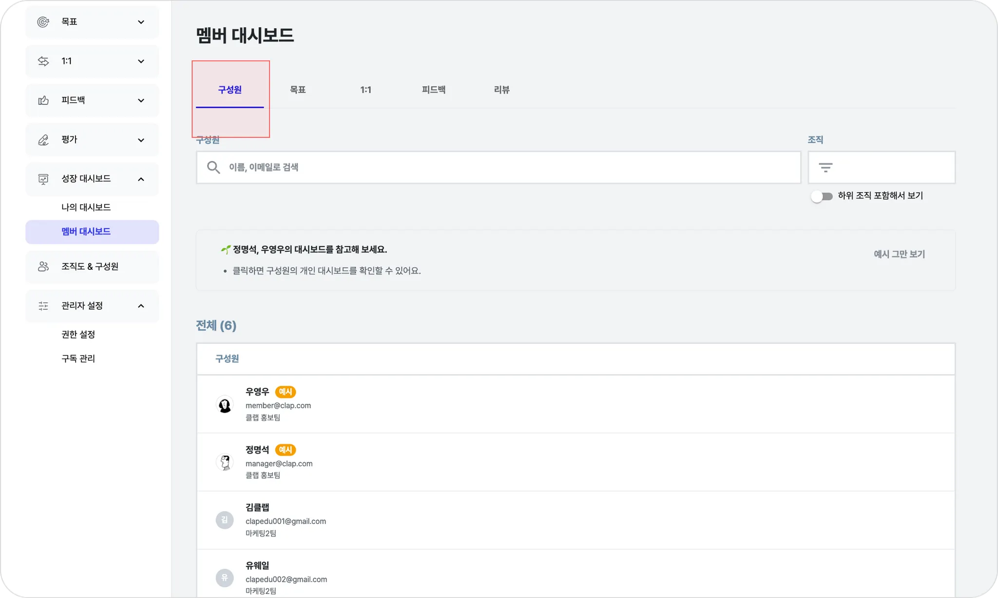
Task: Click 예시 그만 보기 link
Action: coord(899,254)
